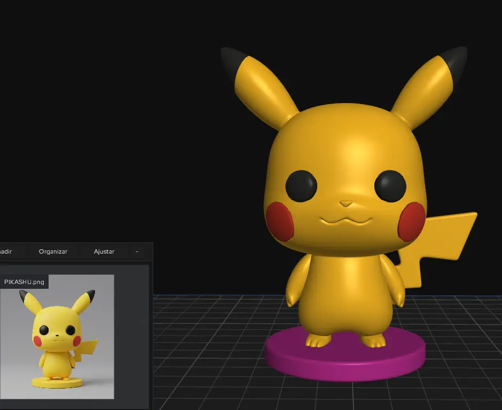The width and height of the screenshot is (502, 410).
Task: Select the wavy mouth on the model
Action: 346,220
